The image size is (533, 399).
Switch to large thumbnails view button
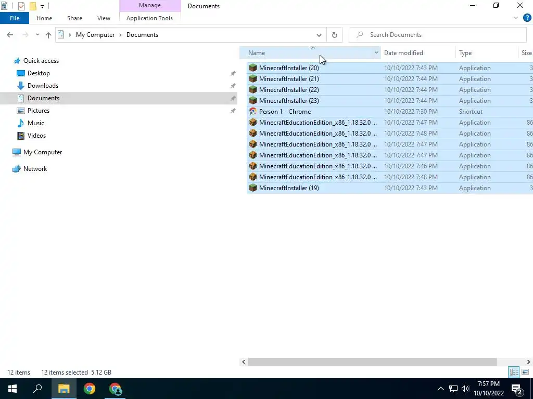525,372
